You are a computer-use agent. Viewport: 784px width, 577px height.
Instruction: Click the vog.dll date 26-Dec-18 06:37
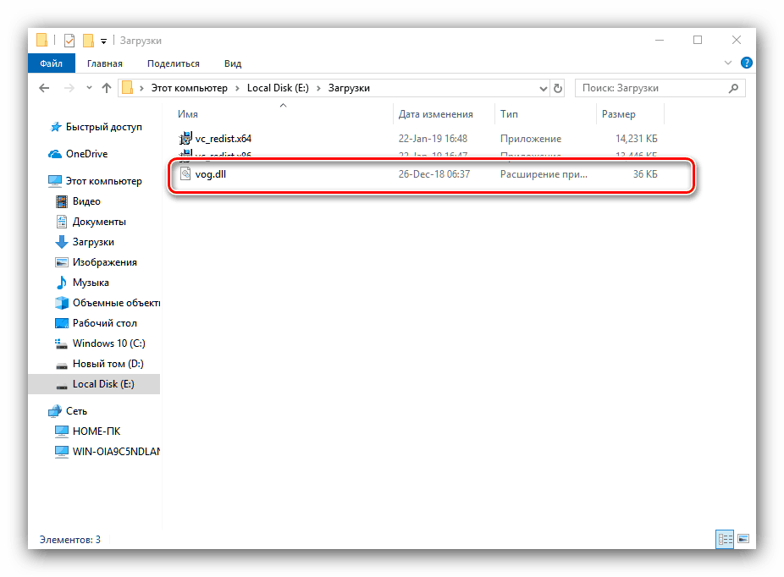coord(434,174)
